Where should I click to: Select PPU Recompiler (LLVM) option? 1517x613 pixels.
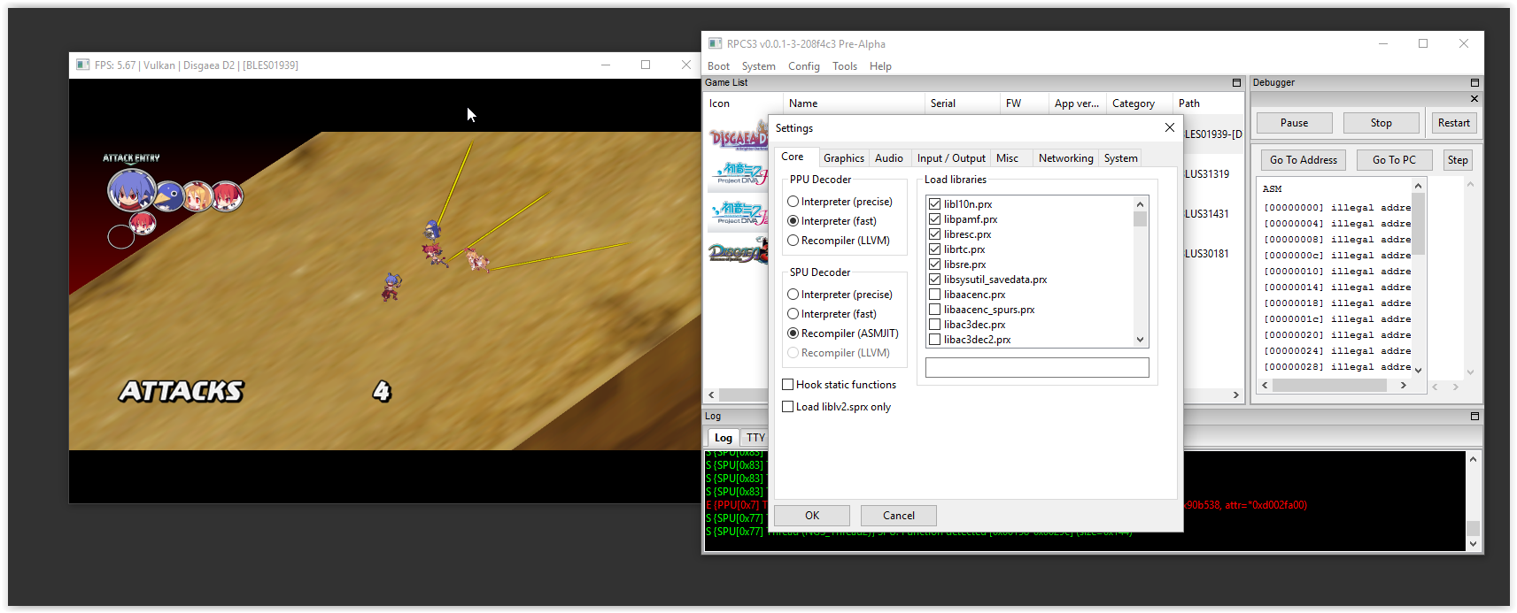(793, 241)
